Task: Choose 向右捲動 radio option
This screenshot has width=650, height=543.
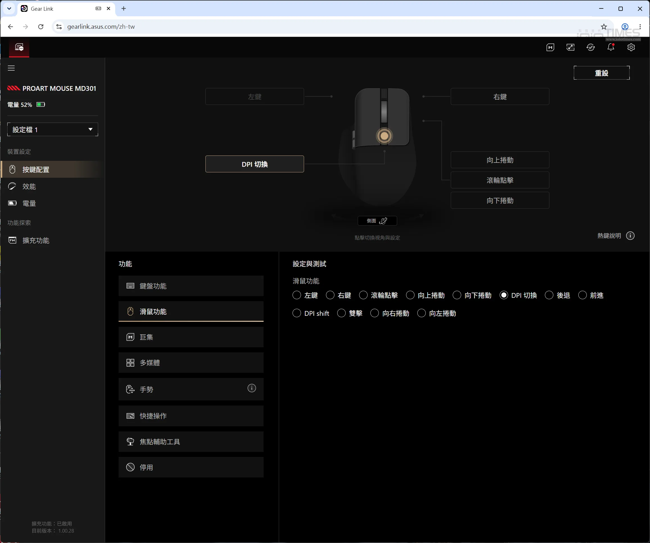Action: [x=375, y=313]
